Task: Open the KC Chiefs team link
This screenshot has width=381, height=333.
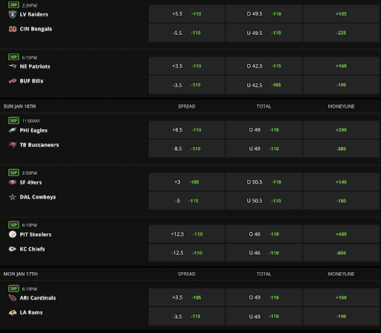Action: click(x=32, y=249)
